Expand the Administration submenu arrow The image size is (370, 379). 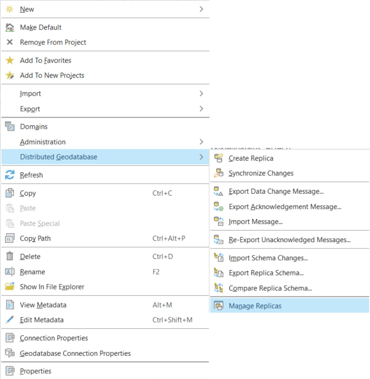click(201, 142)
